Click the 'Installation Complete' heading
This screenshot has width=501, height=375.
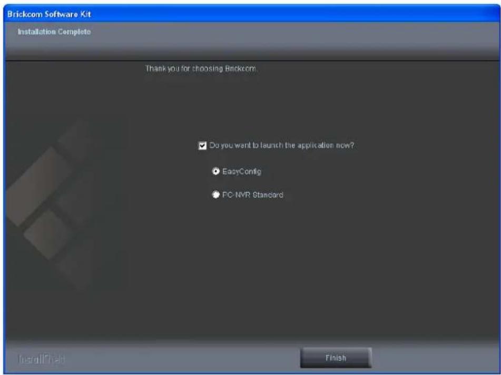pos(54,32)
